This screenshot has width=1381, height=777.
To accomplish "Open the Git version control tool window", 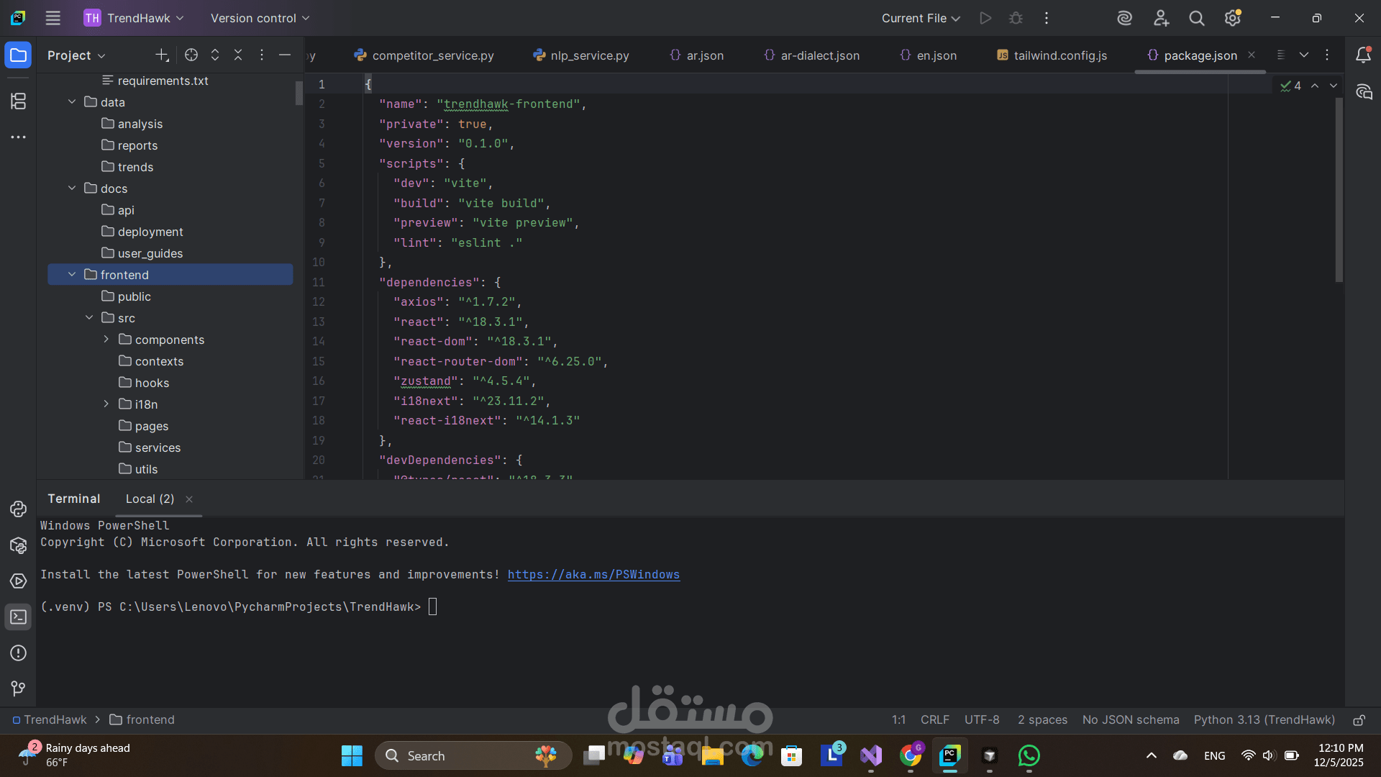I will click(18, 689).
